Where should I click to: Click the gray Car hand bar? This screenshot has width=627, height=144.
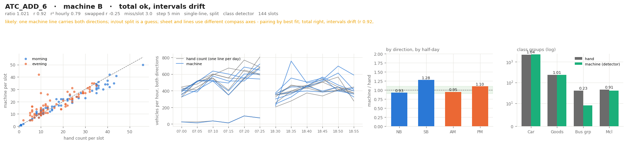[526, 91]
